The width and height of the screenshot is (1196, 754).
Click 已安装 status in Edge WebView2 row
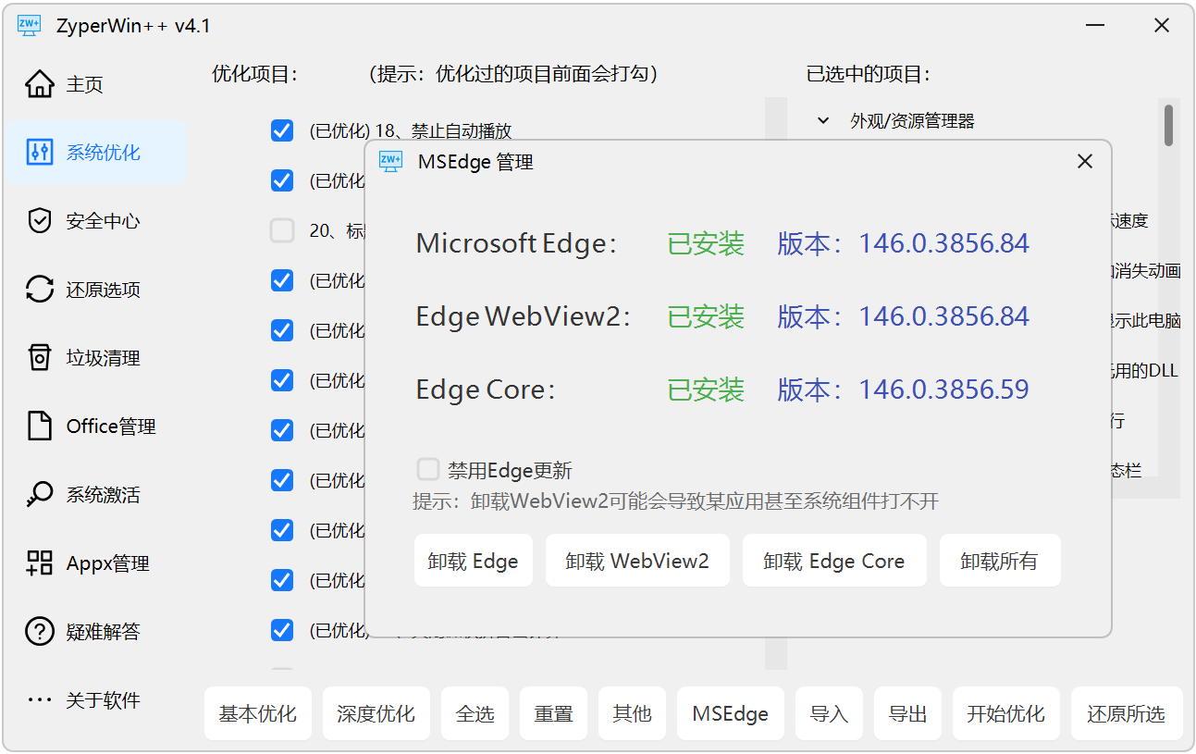[x=706, y=316]
